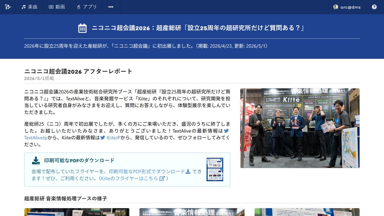Click the camera icon on 動画
The image size is (384, 216).
pyautogui.click(x=51, y=7)
